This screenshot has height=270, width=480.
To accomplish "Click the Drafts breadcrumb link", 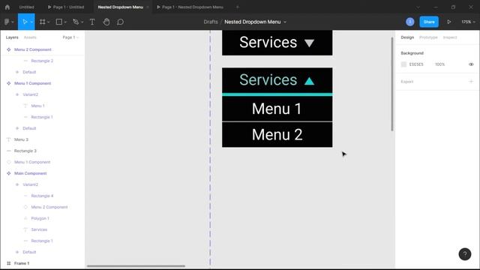I will (211, 22).
